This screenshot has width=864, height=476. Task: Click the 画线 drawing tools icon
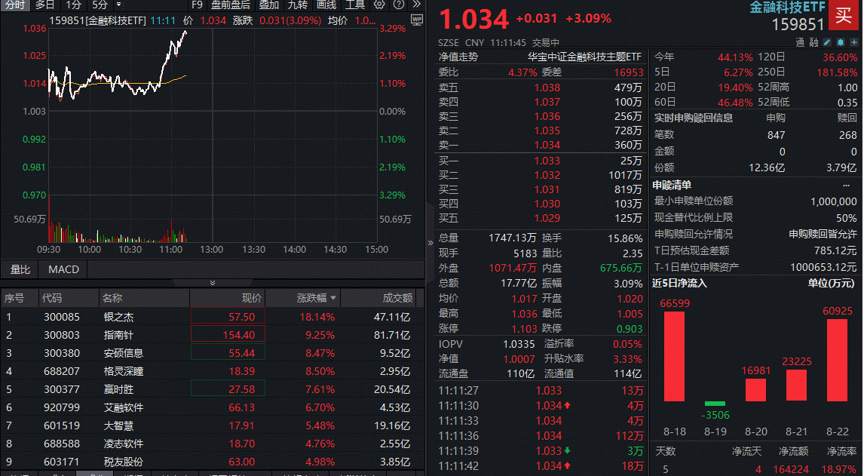328,5
